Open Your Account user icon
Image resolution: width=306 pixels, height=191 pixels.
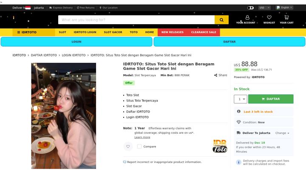tap(247, 17)
